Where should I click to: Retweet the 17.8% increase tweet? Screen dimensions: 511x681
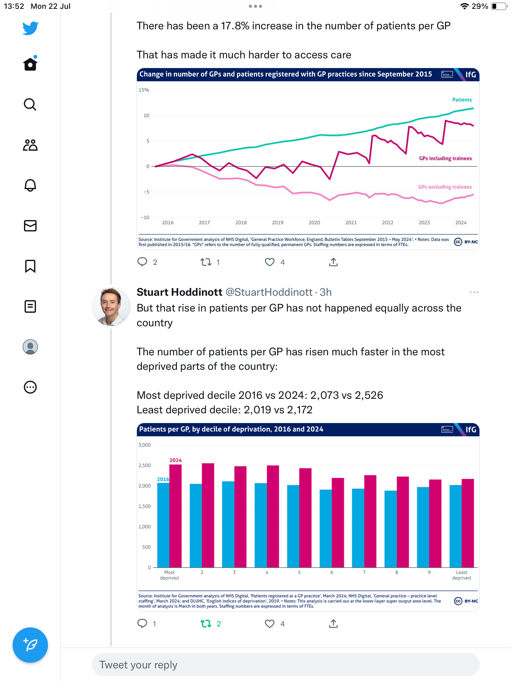206,262
